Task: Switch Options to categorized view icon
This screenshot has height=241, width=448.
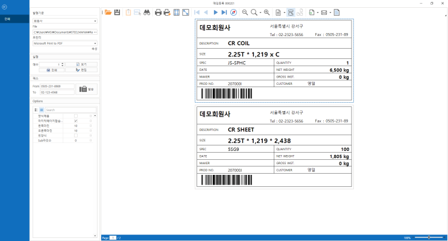Action: tap(36, 110)
